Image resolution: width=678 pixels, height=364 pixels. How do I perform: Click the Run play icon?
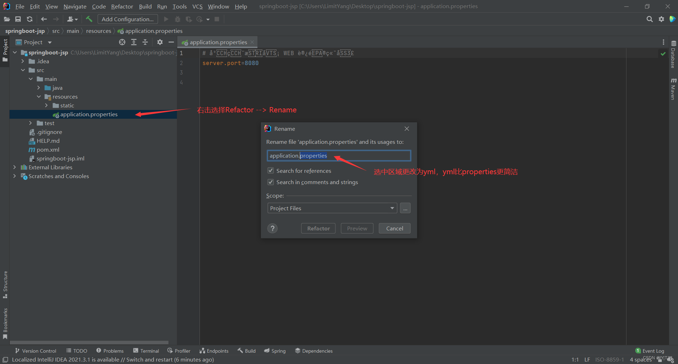click(x=166, y=19)
